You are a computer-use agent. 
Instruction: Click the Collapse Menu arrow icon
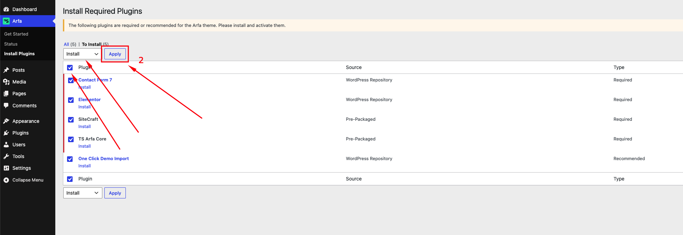coord(6,180)
